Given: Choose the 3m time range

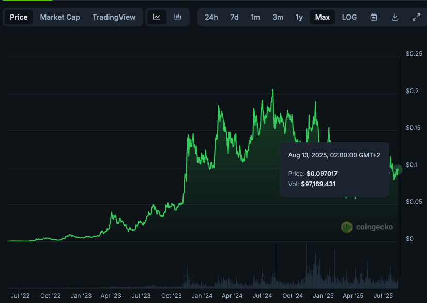Looking at the screenshot, I should click(278, 17).
